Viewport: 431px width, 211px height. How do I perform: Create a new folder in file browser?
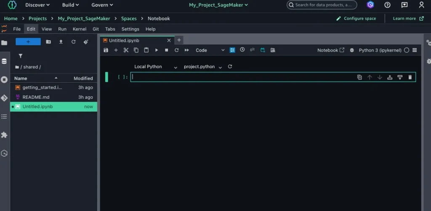tap(48, 42)
